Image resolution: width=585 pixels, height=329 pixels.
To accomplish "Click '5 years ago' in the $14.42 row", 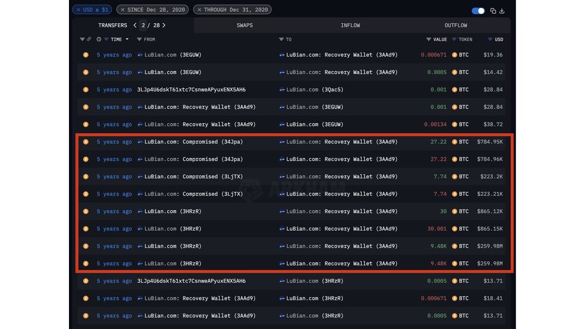I will [114, 72].
